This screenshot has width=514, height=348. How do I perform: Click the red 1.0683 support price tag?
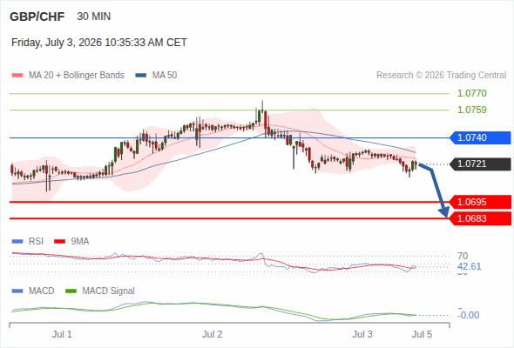480,218
